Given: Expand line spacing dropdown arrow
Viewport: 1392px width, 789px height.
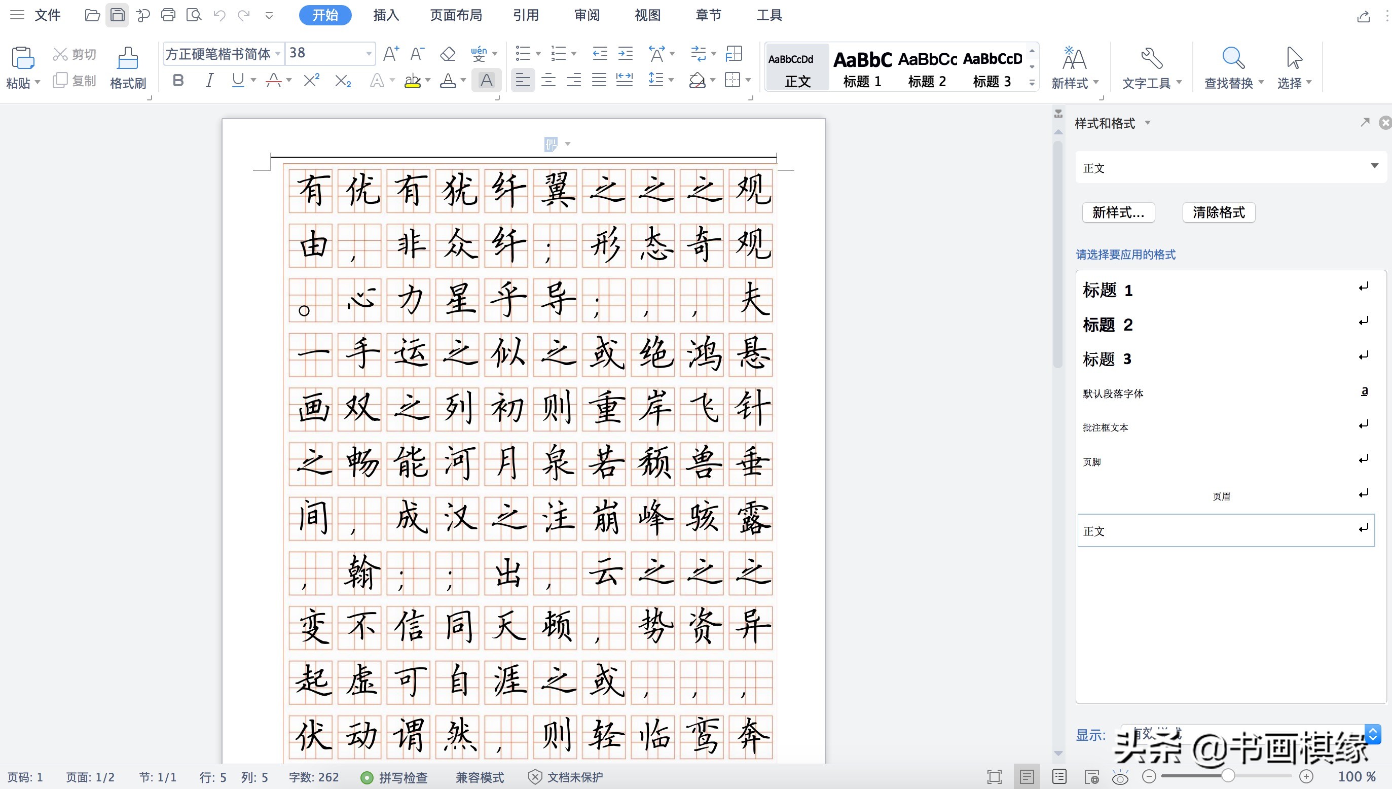Looking at the screenshot, I should pos(671,80).
